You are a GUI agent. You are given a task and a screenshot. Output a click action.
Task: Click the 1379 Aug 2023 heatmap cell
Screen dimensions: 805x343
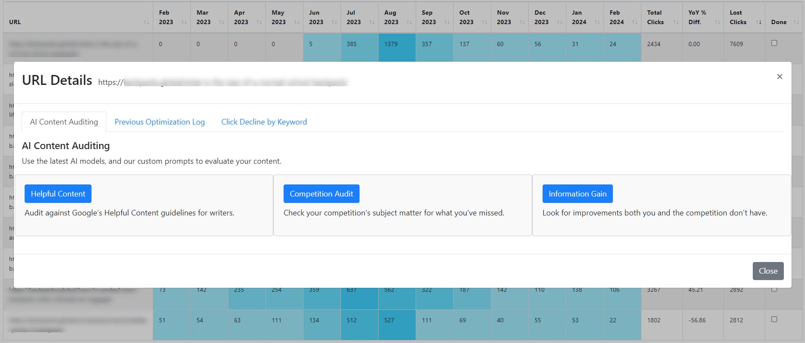pyautogui.click(x=397, y=44)
